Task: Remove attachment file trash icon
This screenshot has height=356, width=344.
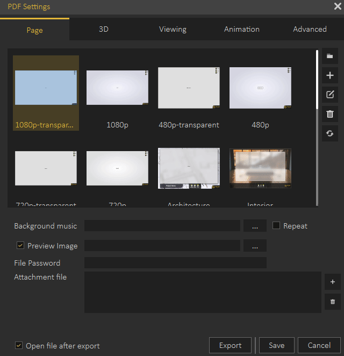Action: [x=332, y=302]
